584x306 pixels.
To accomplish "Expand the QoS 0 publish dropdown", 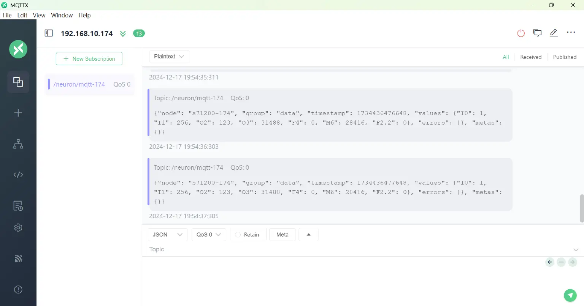I will coord(209,235).
